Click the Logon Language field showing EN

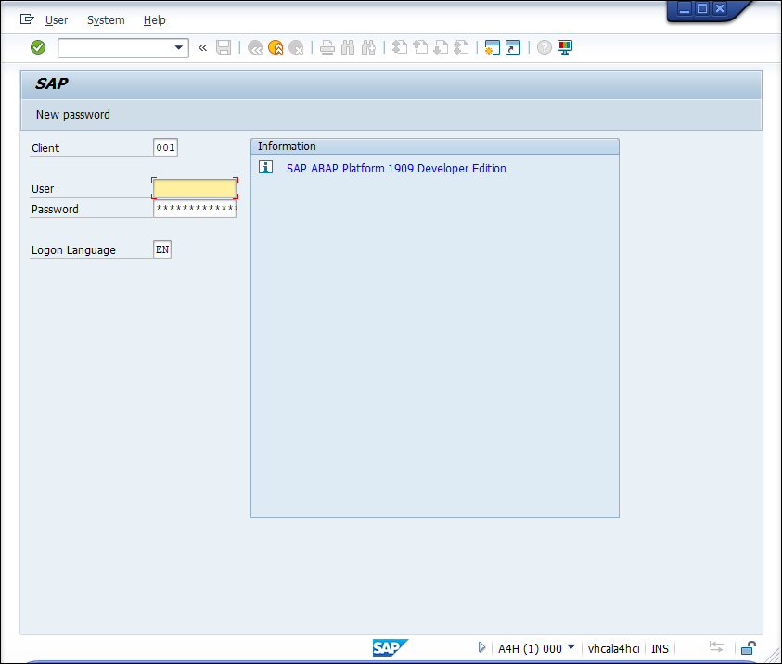pyautogui.click(x=162, y=249)
